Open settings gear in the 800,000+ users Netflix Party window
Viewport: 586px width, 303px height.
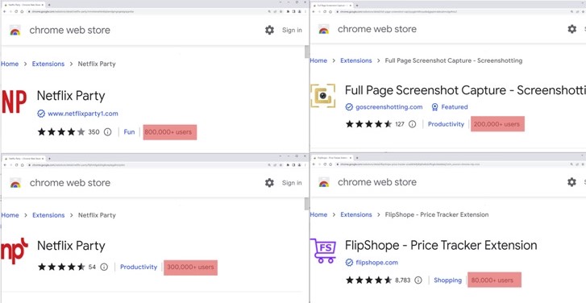[x=269, y=31]
